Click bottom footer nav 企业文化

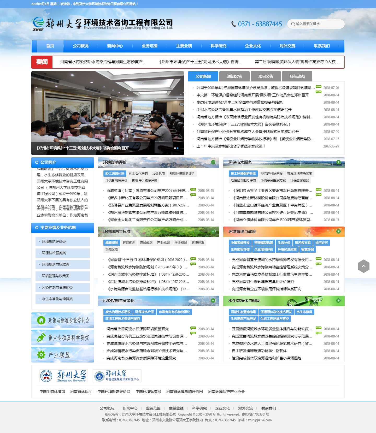[222, 408]
